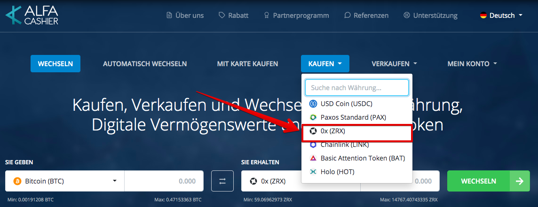Go to the Partnerprogramm page
Viewport: 538px width, 207px height.
296,15
